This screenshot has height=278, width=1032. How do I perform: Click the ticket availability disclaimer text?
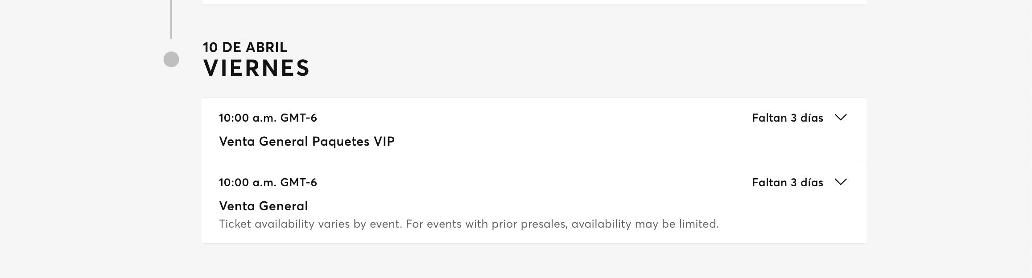[x=468, y=224]
